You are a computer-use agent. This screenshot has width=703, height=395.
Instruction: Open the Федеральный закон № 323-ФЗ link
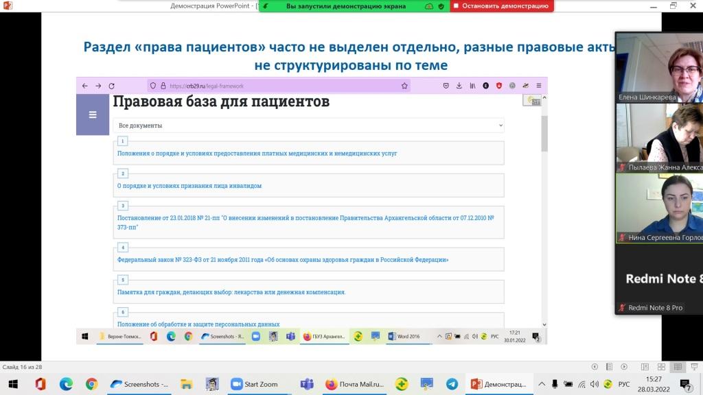pyautogui.click(x=283, y=260)
